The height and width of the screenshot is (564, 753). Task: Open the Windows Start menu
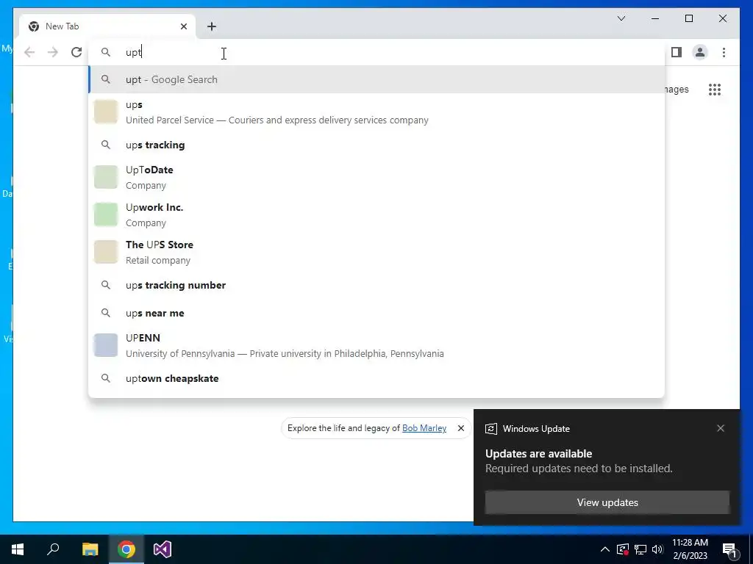coord(18,549)
